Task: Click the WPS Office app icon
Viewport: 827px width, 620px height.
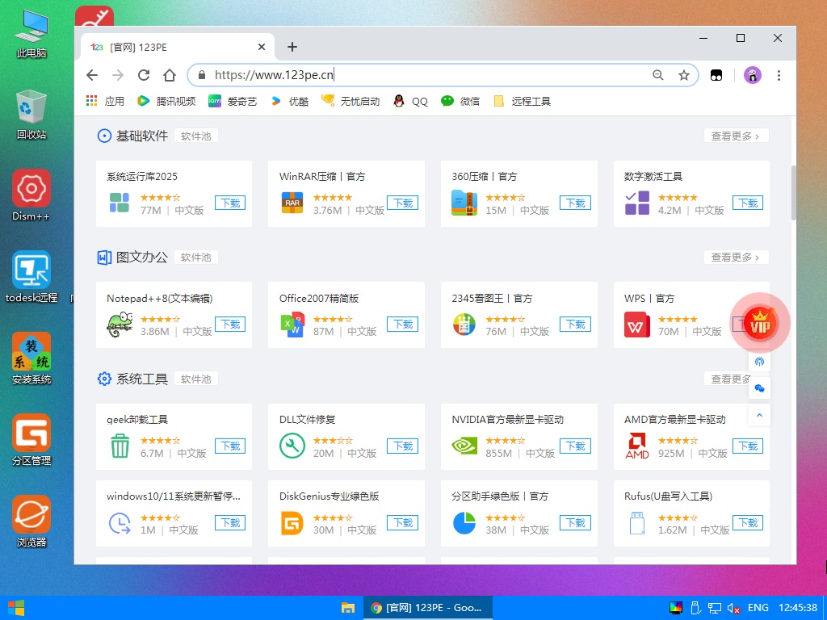Action: pos(636,325)
